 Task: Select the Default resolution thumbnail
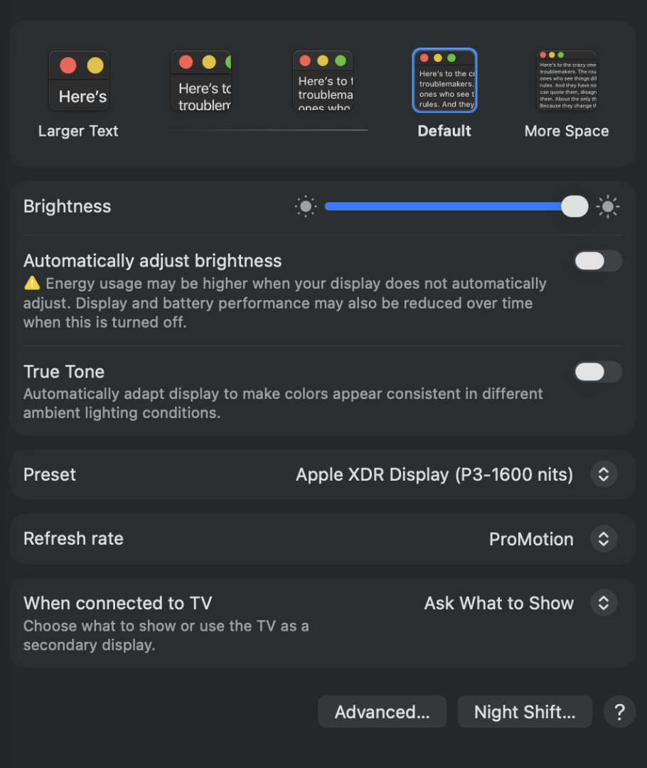point(444,80)
